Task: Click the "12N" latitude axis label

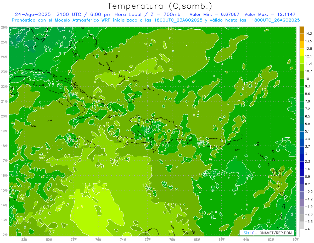Action: (4, 235)
